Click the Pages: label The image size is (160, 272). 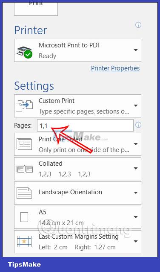[x=23, y=126]
